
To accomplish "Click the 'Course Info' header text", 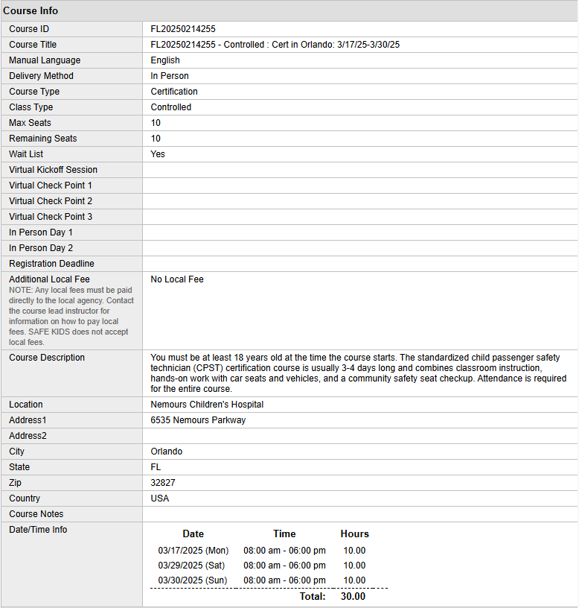I will 31,11.
